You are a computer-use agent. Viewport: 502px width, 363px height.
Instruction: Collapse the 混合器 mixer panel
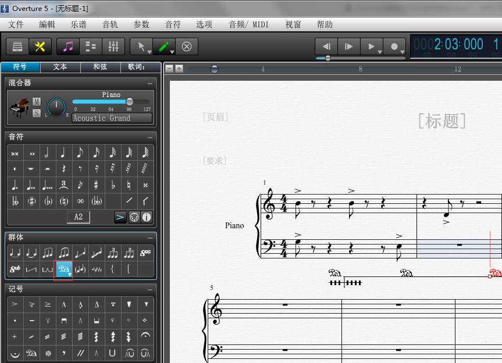click(x=151, y=84)
